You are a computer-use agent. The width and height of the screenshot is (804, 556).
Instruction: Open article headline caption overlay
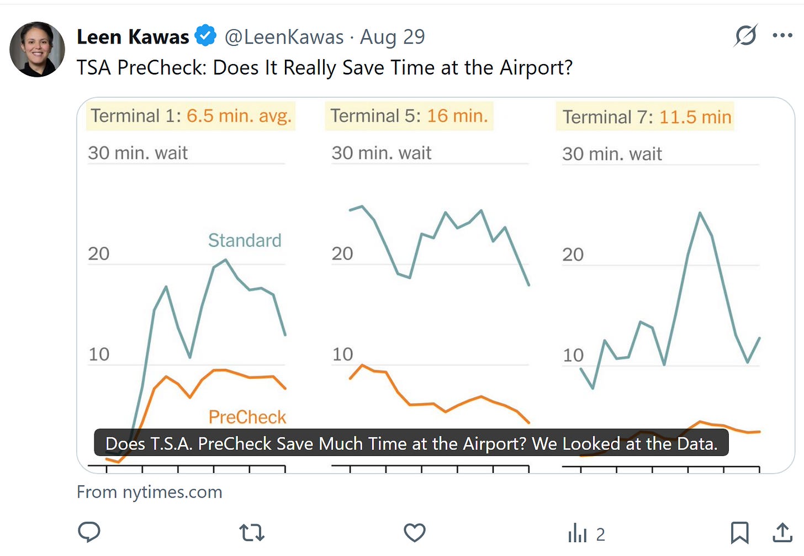tap(411, 443)
